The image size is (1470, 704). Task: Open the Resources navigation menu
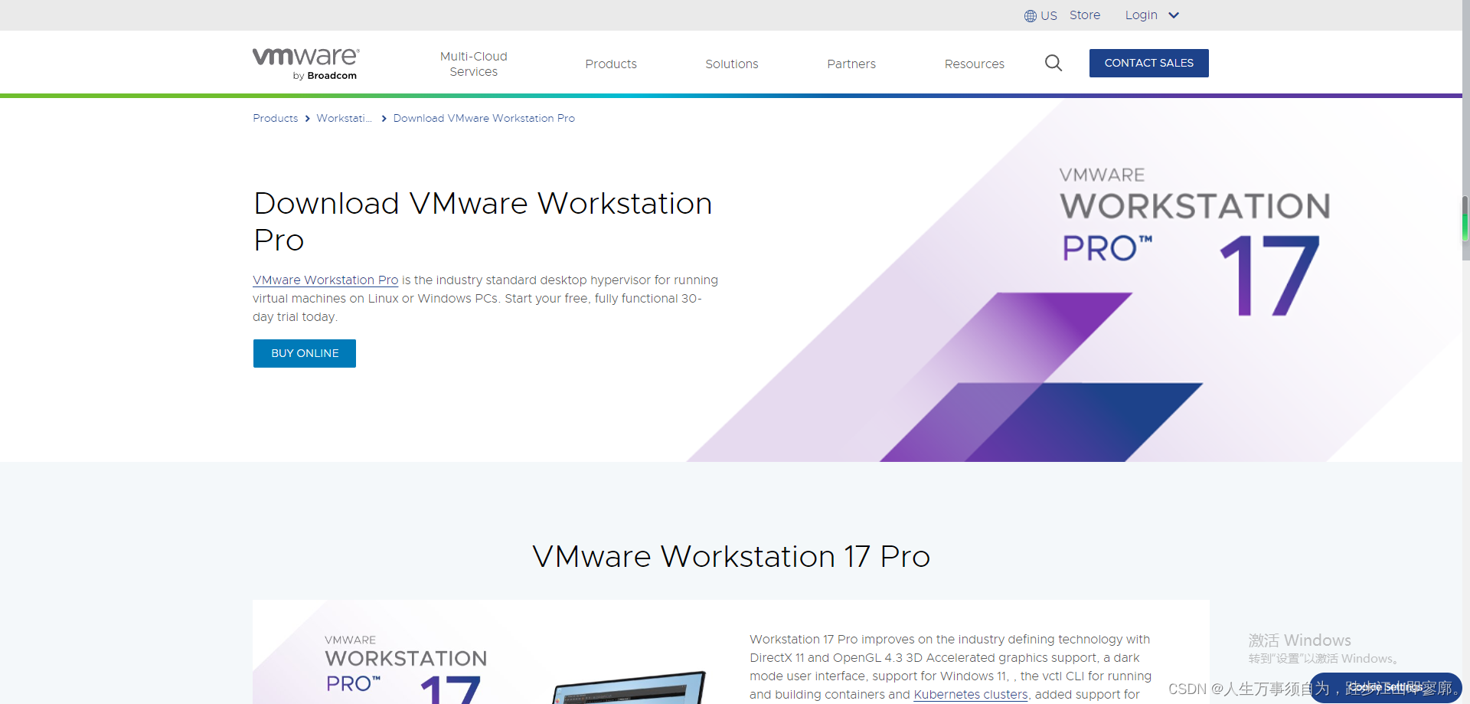click(x=975, y=64)
